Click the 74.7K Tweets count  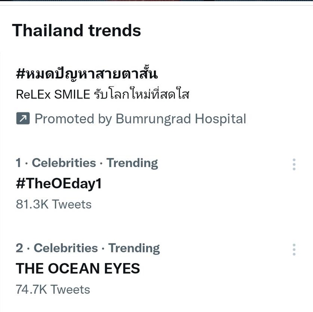click(53, 289)
